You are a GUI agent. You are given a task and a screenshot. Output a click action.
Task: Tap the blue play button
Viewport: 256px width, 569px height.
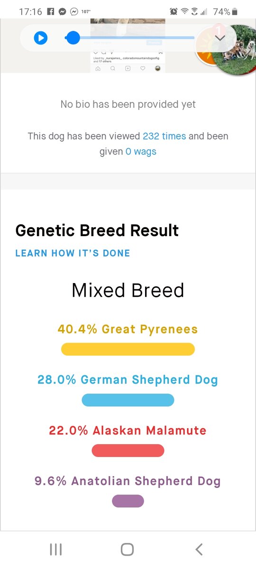pyautogui.click(x=41, y=37)
